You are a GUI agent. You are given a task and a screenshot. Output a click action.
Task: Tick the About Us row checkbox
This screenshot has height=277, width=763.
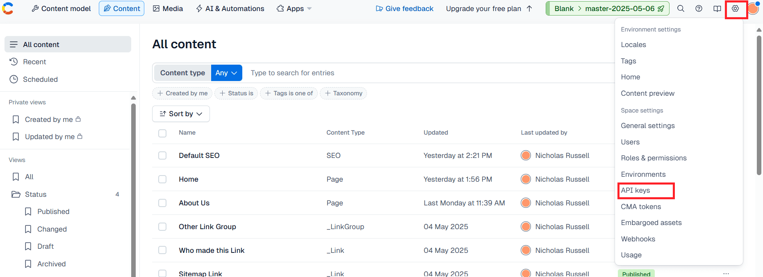162,203
